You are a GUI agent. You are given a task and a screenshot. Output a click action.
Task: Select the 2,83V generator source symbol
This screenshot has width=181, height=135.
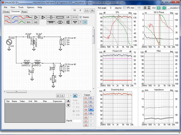pyautogui.click(x=9, y=42)
